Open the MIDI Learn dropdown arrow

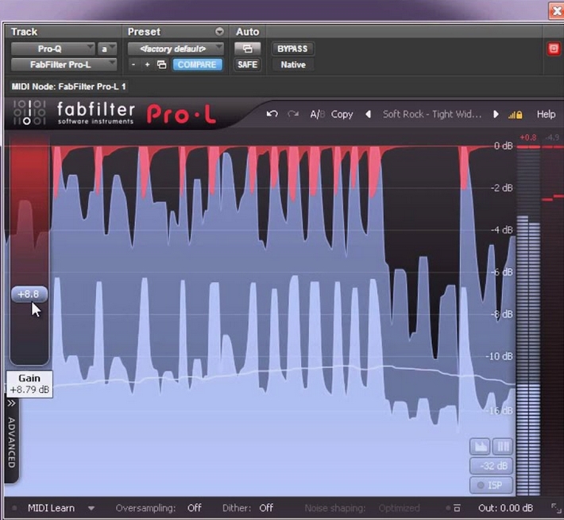coord(91,509)
